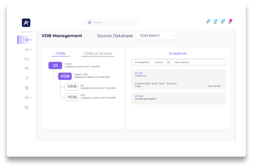
Task: Click the DevC created VDB link
Action: tap(162, 84)
